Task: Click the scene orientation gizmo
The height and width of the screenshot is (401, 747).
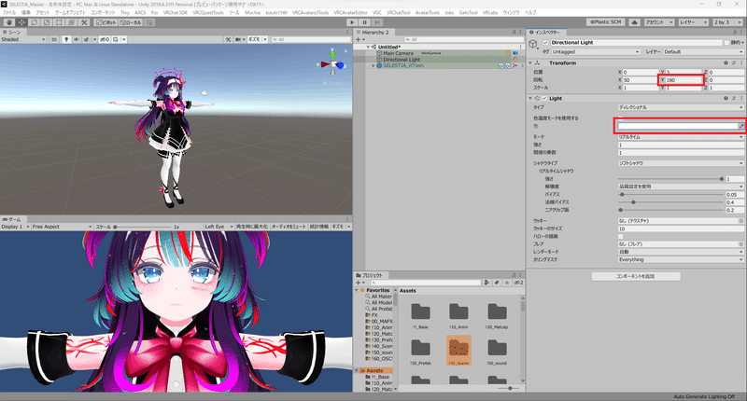Action: [333, 64]
